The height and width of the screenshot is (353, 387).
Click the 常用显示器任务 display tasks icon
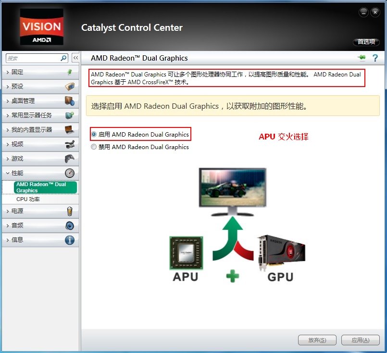(70, 115)
